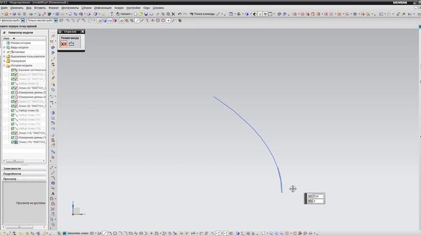Toggle checkbox of Базовая система координат
This screenshot has width=421, height=236.
[12, 70]
